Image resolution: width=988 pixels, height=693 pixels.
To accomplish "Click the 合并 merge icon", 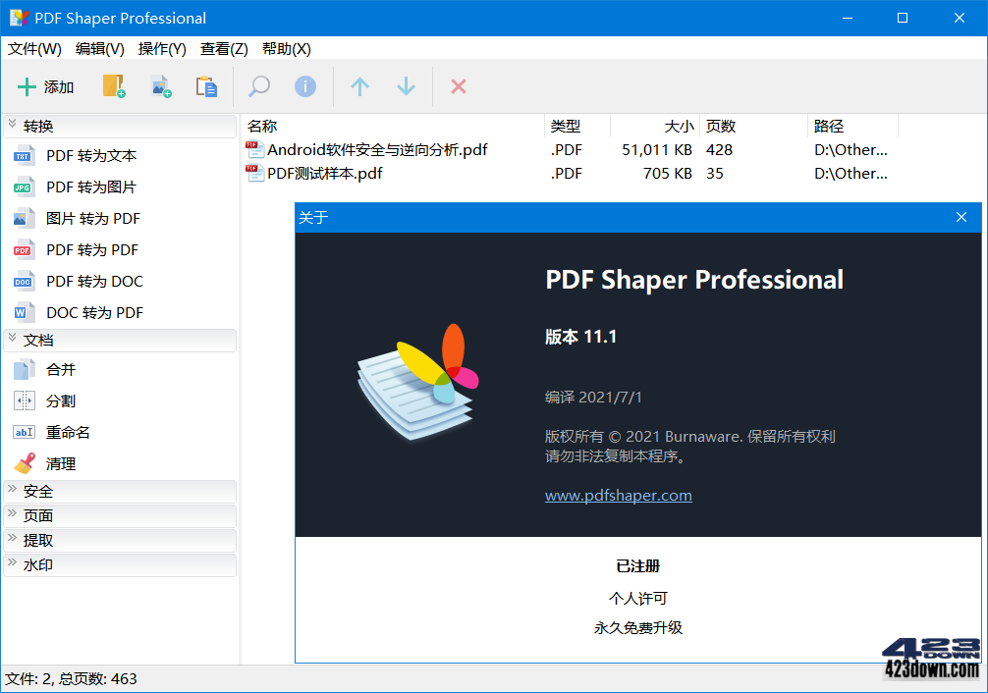I will (x=24, y=370).
